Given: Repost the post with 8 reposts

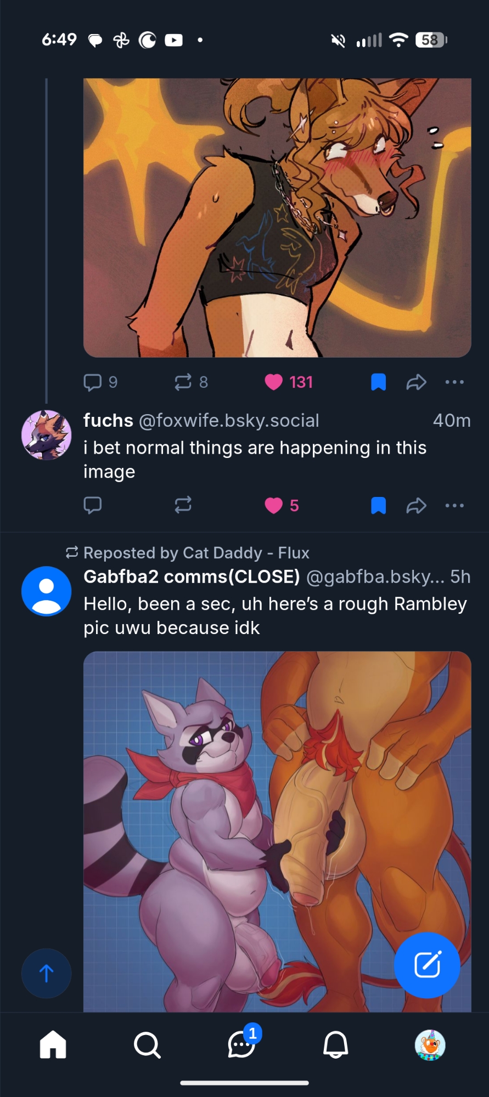Looking at the screenshot, I should tap(183, 382).
